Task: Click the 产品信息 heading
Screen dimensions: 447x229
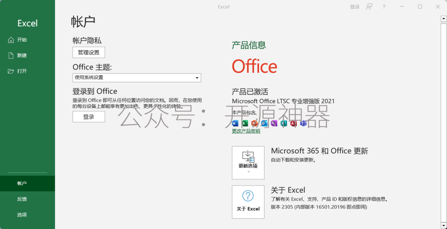Action: [249, 45]
